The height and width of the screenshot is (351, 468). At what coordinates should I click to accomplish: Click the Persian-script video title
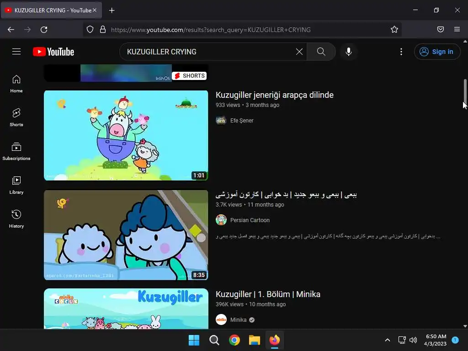(x=286, y=195)
